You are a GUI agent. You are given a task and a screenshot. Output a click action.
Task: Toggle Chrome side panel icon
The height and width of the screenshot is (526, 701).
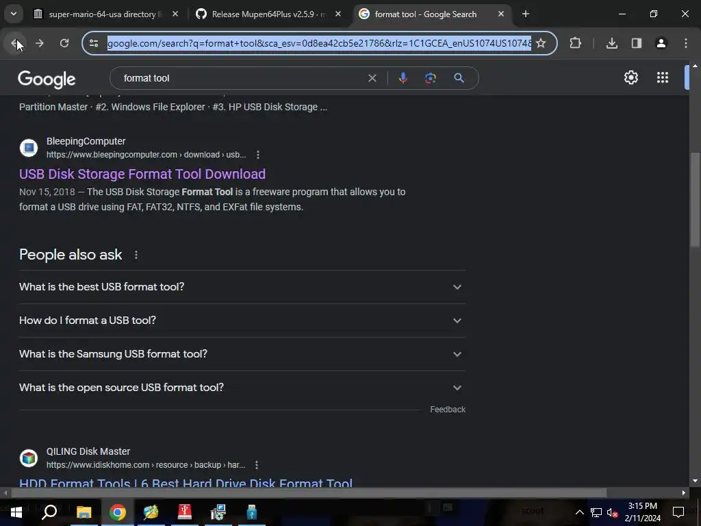(x=636, y=43)
